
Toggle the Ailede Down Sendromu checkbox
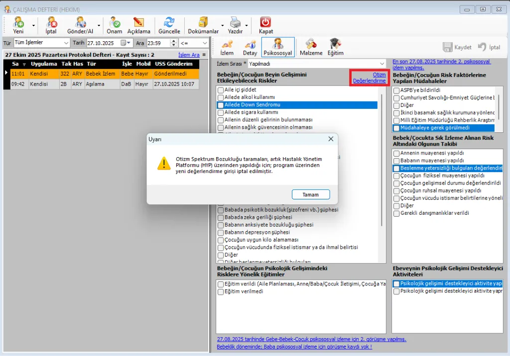pyautogui.click(x=221, y=105)
